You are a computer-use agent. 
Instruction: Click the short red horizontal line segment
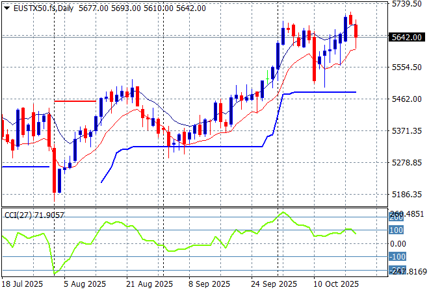(x=75, y=101)
